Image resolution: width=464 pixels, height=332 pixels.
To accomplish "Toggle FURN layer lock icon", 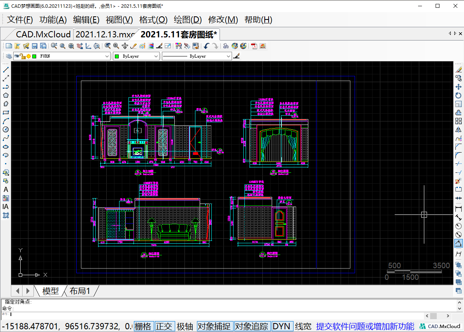I will (23, 56).
